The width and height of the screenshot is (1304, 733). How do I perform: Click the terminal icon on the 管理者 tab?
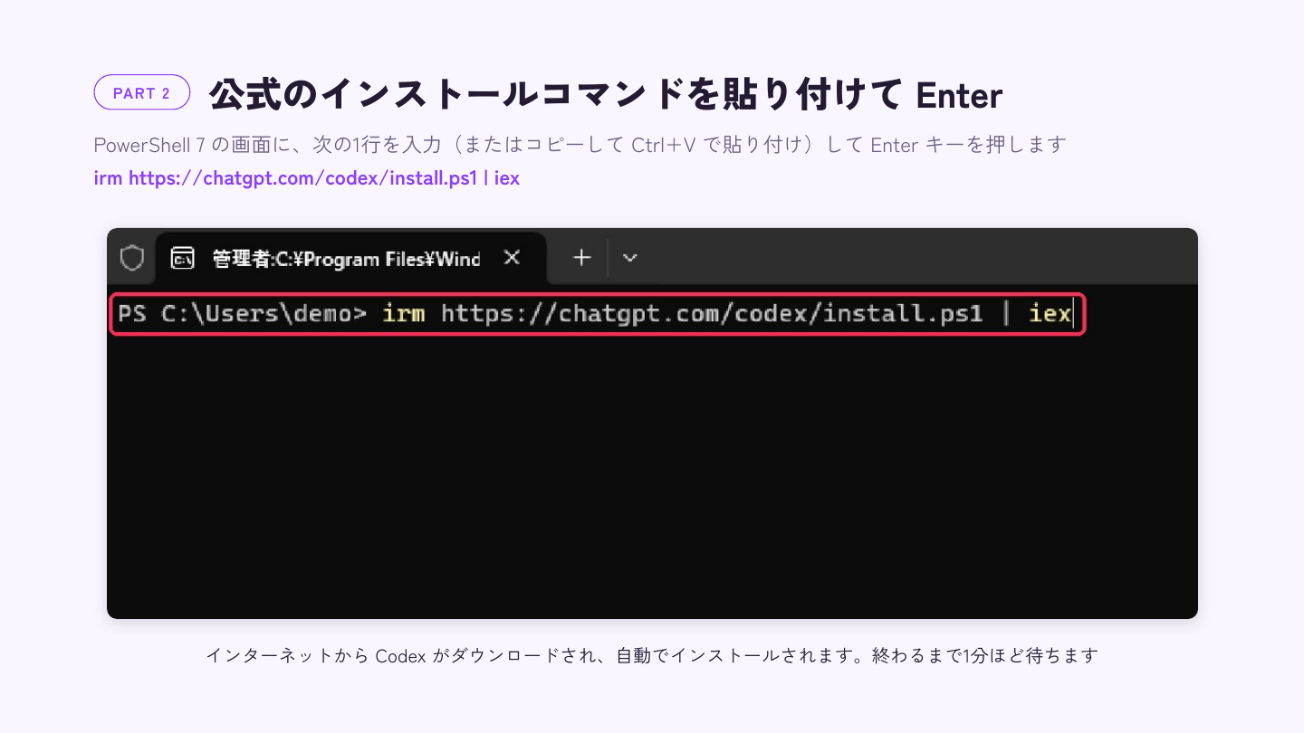pyautogui.click(x=183, y=258)
